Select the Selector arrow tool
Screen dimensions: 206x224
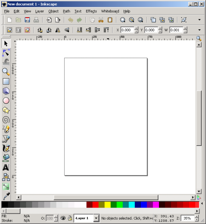coord(6,43)
